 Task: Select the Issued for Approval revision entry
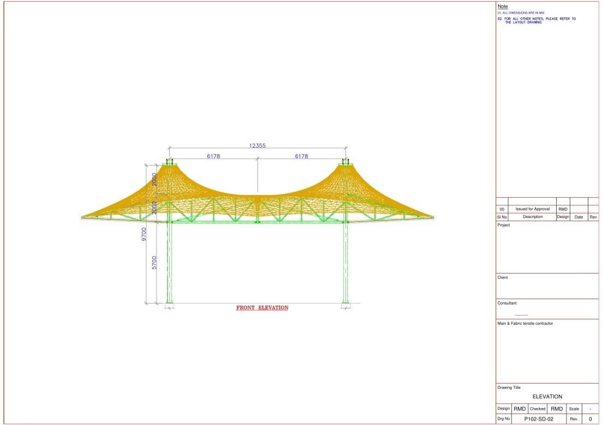[x=532, y=209]
